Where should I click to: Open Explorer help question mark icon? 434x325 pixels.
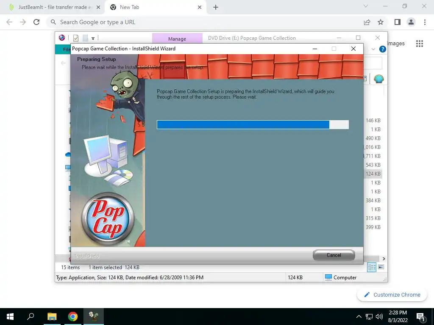tap(383, 49)
